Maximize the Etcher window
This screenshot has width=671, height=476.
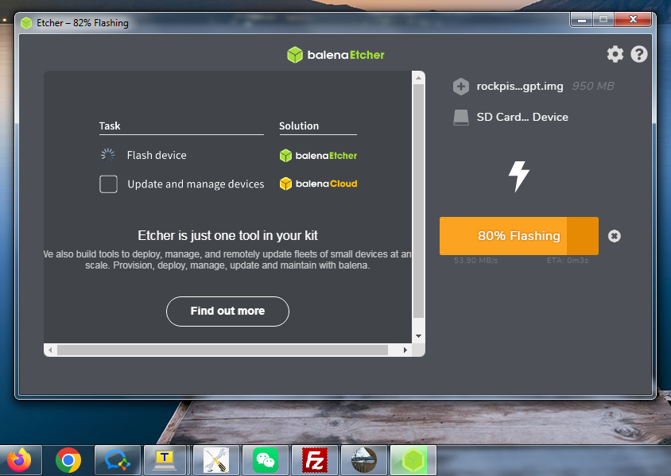pyautogui.click(x=603, y=20)
